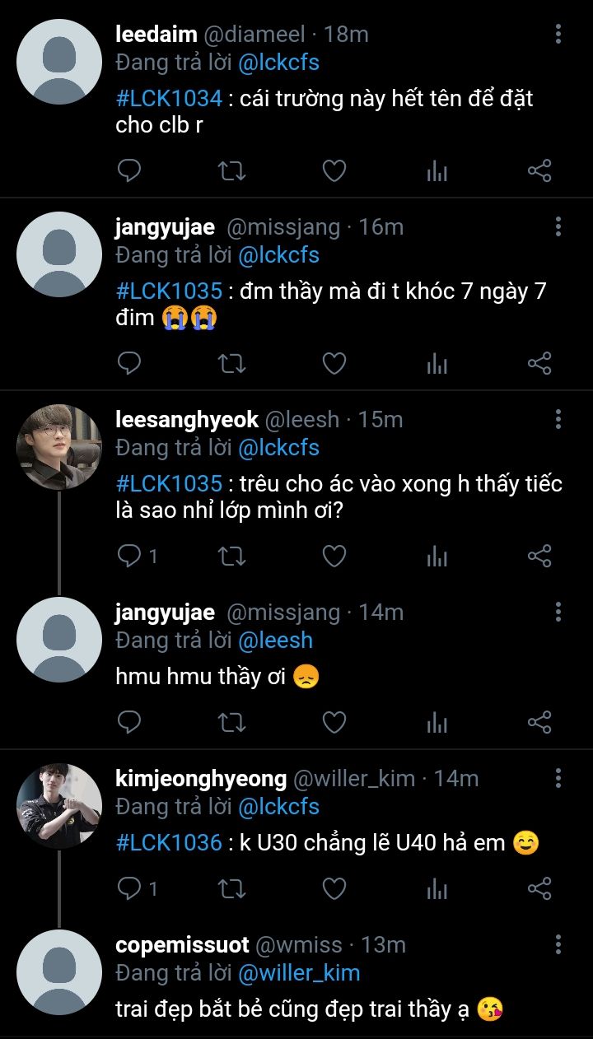Open more options for leedaim's tweet
593x1039 pixels.
(558, 35)
